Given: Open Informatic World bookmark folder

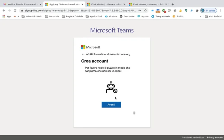Looking at the screenshot, I should click(x=32, y=16).
